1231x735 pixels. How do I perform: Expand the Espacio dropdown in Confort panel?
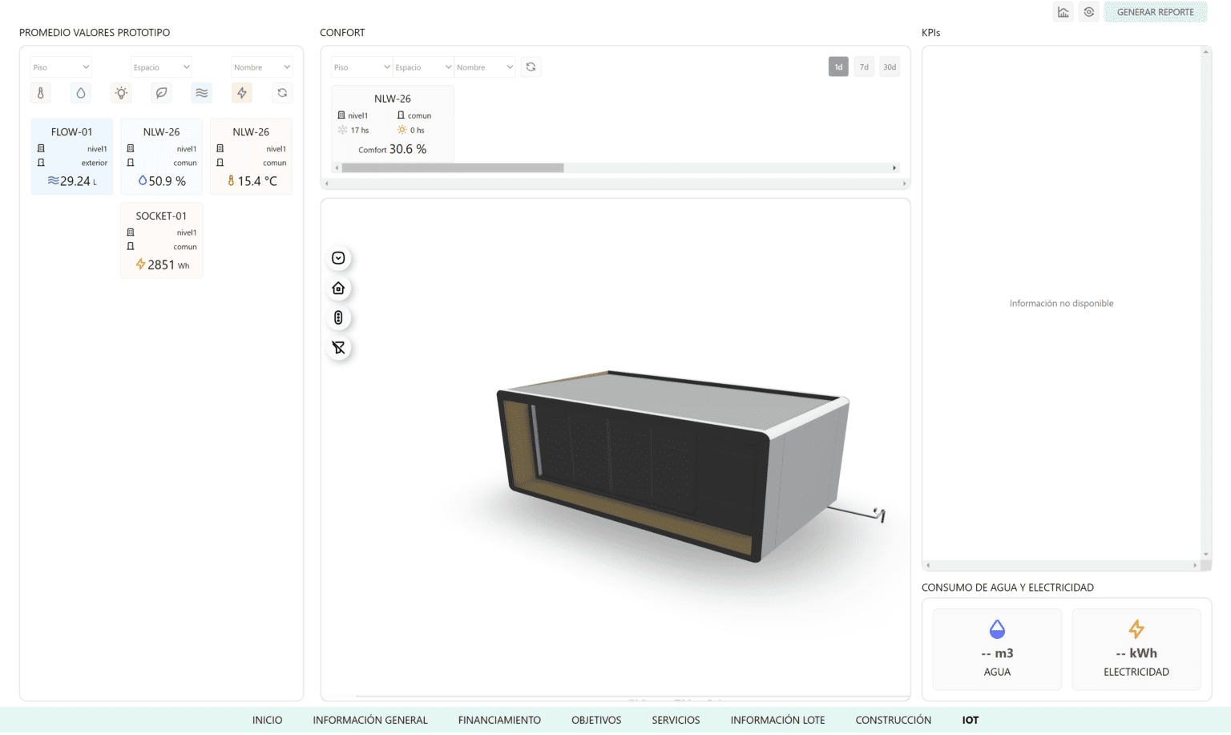coord(423,67)
